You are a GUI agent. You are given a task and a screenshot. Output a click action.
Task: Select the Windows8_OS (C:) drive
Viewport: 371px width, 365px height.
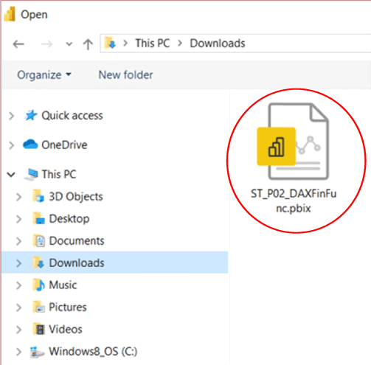93,352
